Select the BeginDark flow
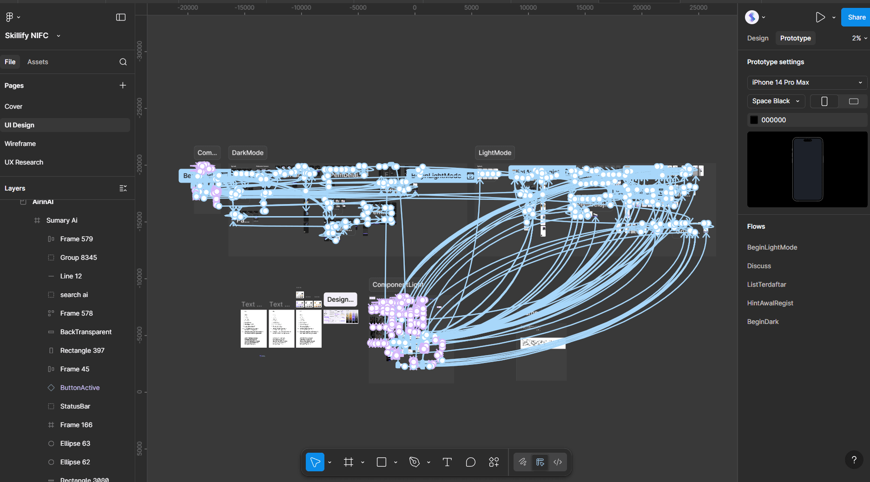 tap(763, 322)
